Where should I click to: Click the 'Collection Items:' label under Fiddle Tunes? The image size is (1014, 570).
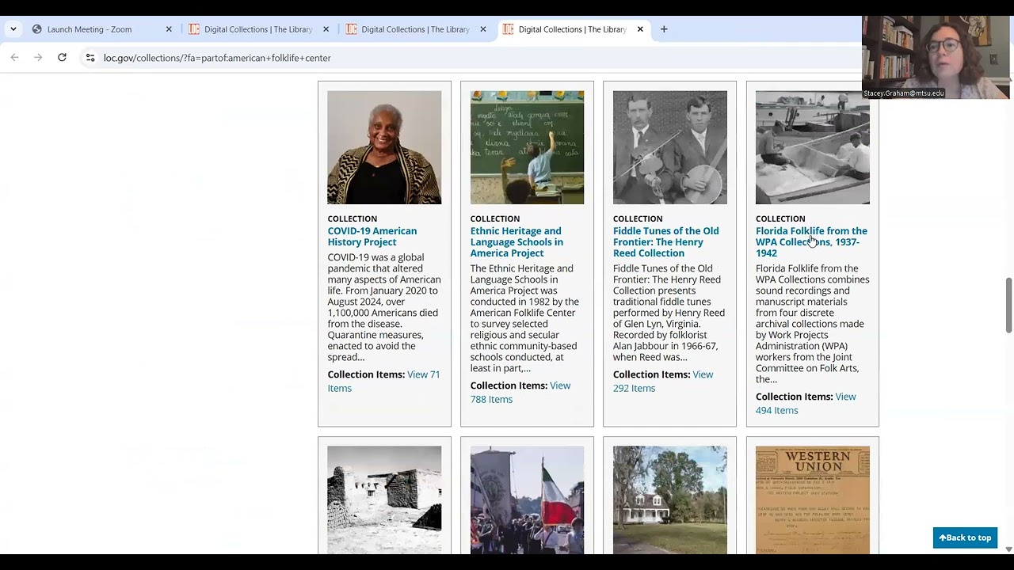point(651,374)
